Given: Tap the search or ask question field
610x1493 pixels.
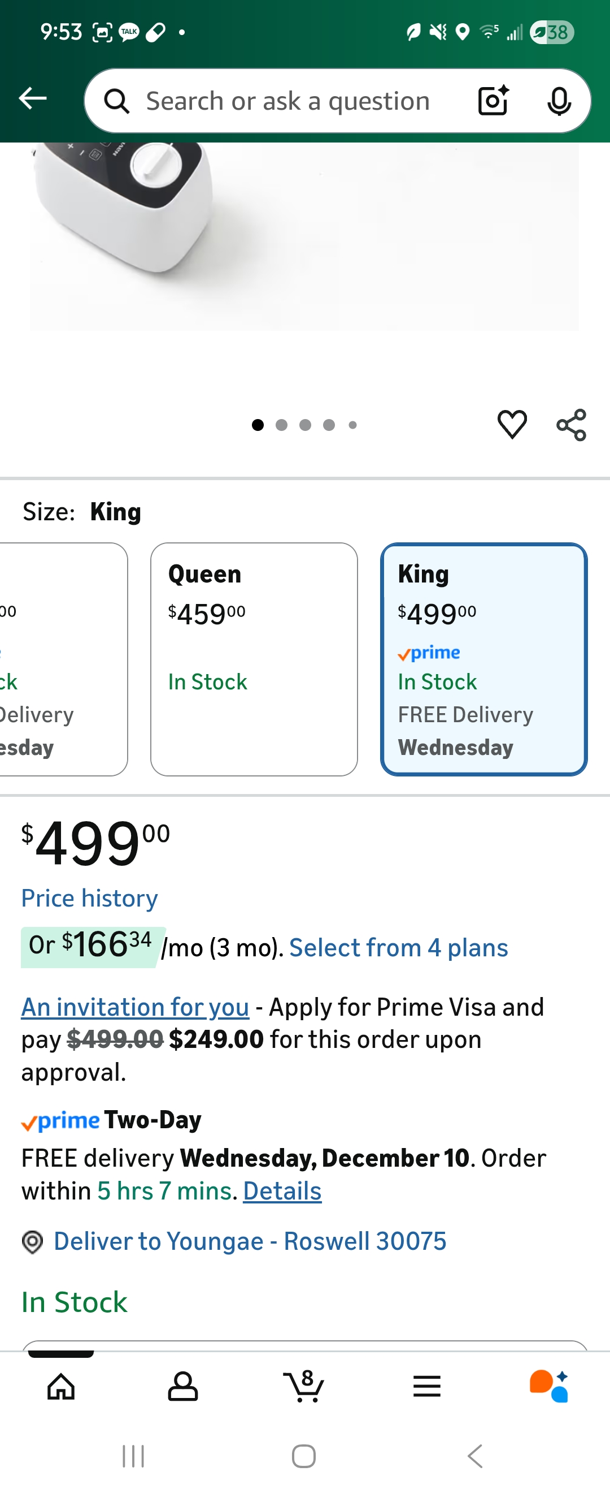Looking at the screenshot, I should pyautogui.click(x=287, y=101).
